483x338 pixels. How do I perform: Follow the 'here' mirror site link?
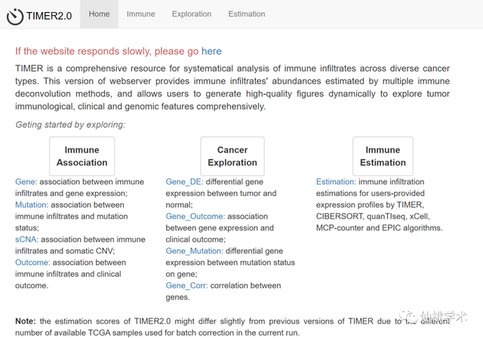(x=211, y=51)
